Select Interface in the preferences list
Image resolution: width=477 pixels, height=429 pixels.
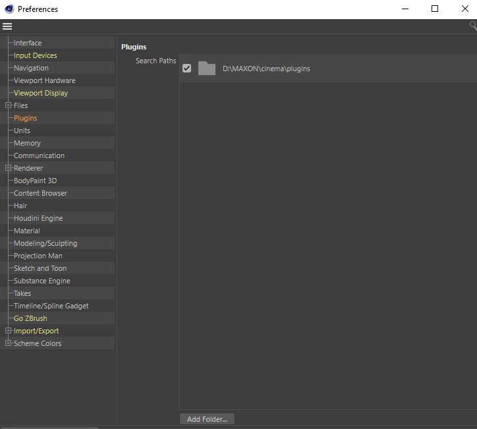point(28,43)
